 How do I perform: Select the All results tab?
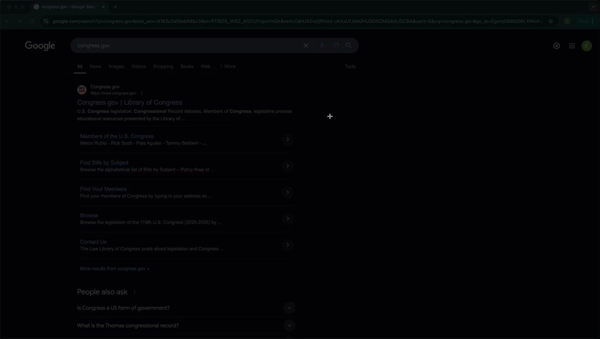click(x=80, y=66)
